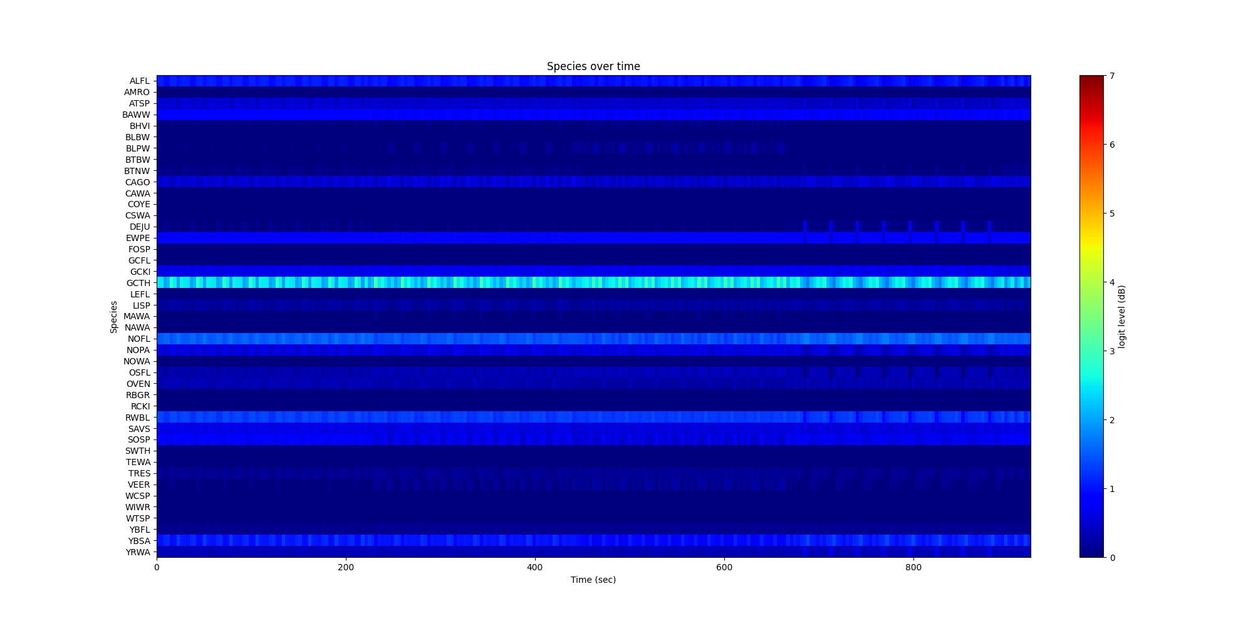This screenshot has width=1253, height=626.
Task: Select the 200 second tick label
Action: point(345,567)
